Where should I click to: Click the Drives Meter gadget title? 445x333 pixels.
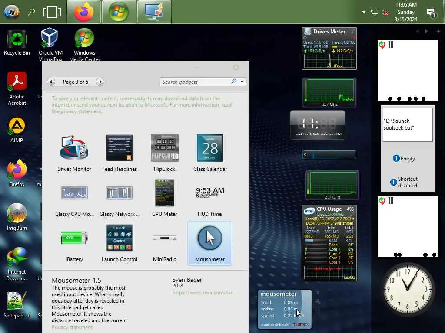point(329,31)
